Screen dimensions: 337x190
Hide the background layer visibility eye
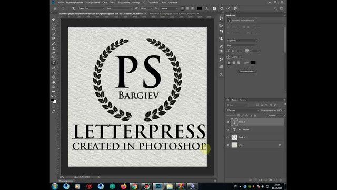228,145
